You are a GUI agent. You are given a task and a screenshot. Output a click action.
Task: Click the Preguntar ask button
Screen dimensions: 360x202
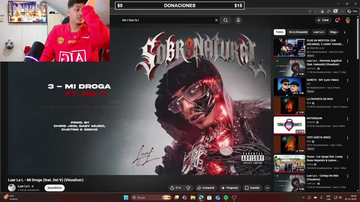pos(230,188)
